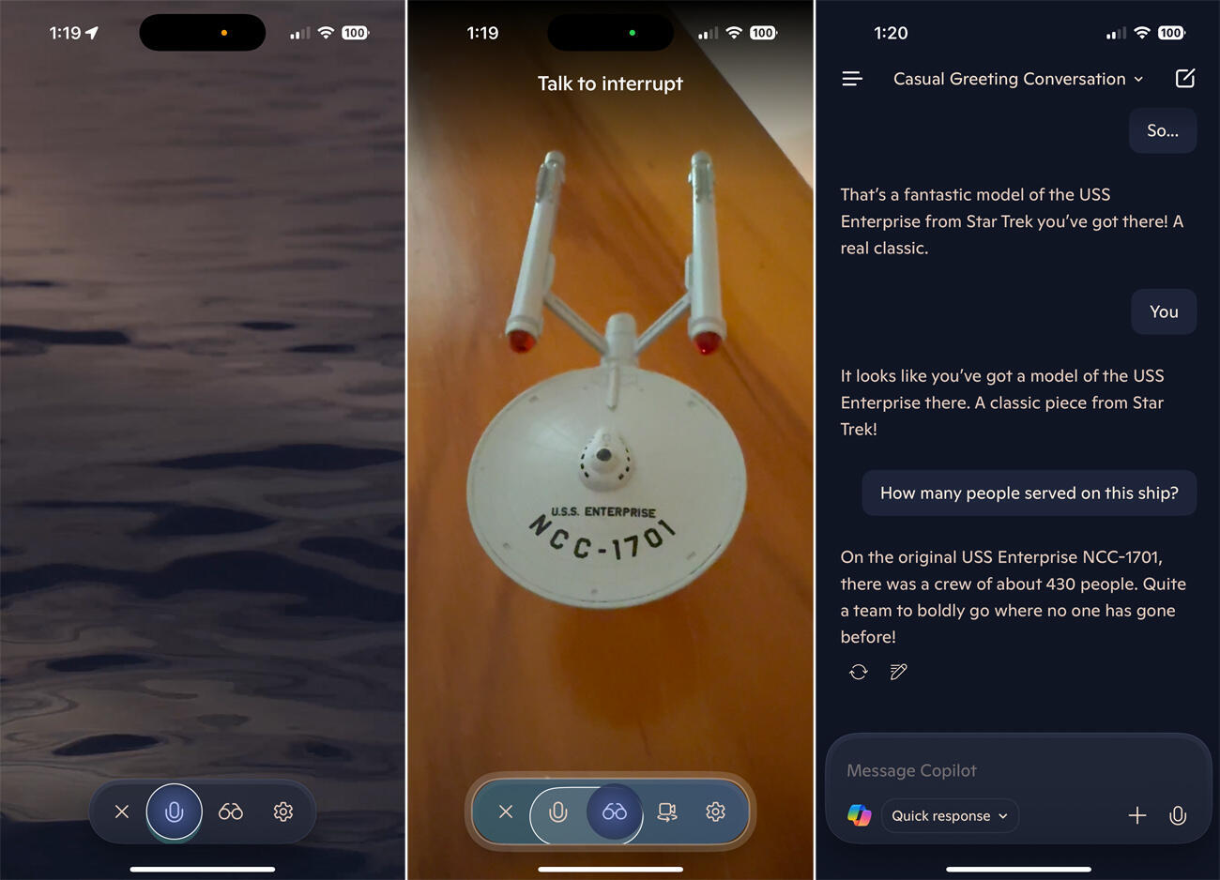
Task: Turn off Vision glasses on the Enterprise camera screen
Action: pyautogui.click(x=615, y=812)
